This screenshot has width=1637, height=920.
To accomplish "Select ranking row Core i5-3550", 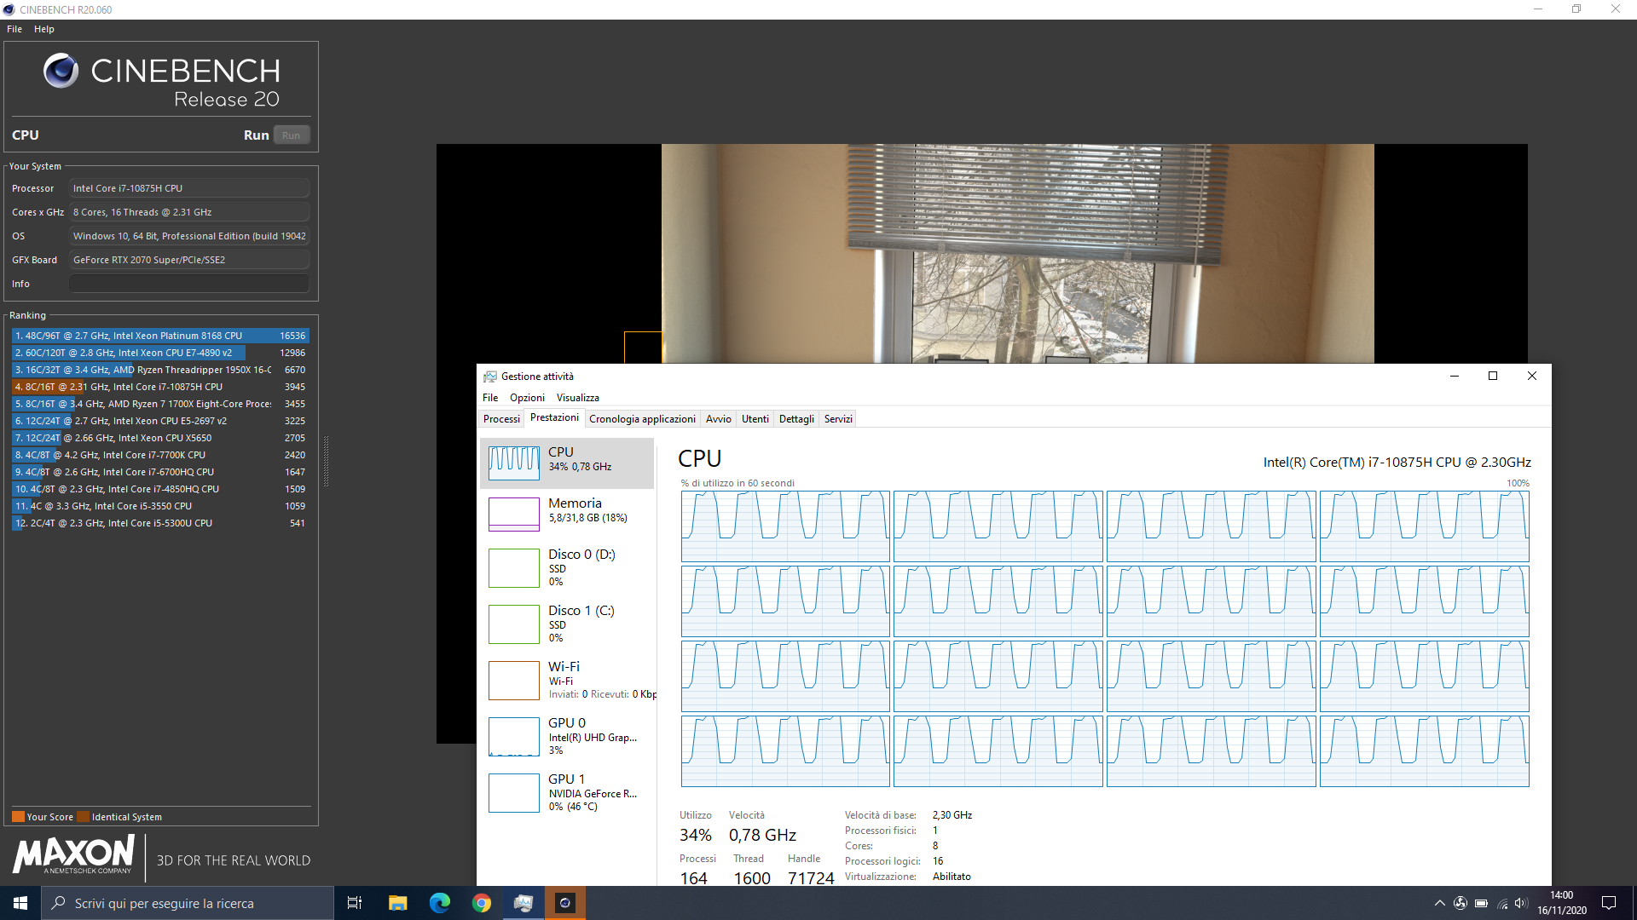I will pos(160,506).
